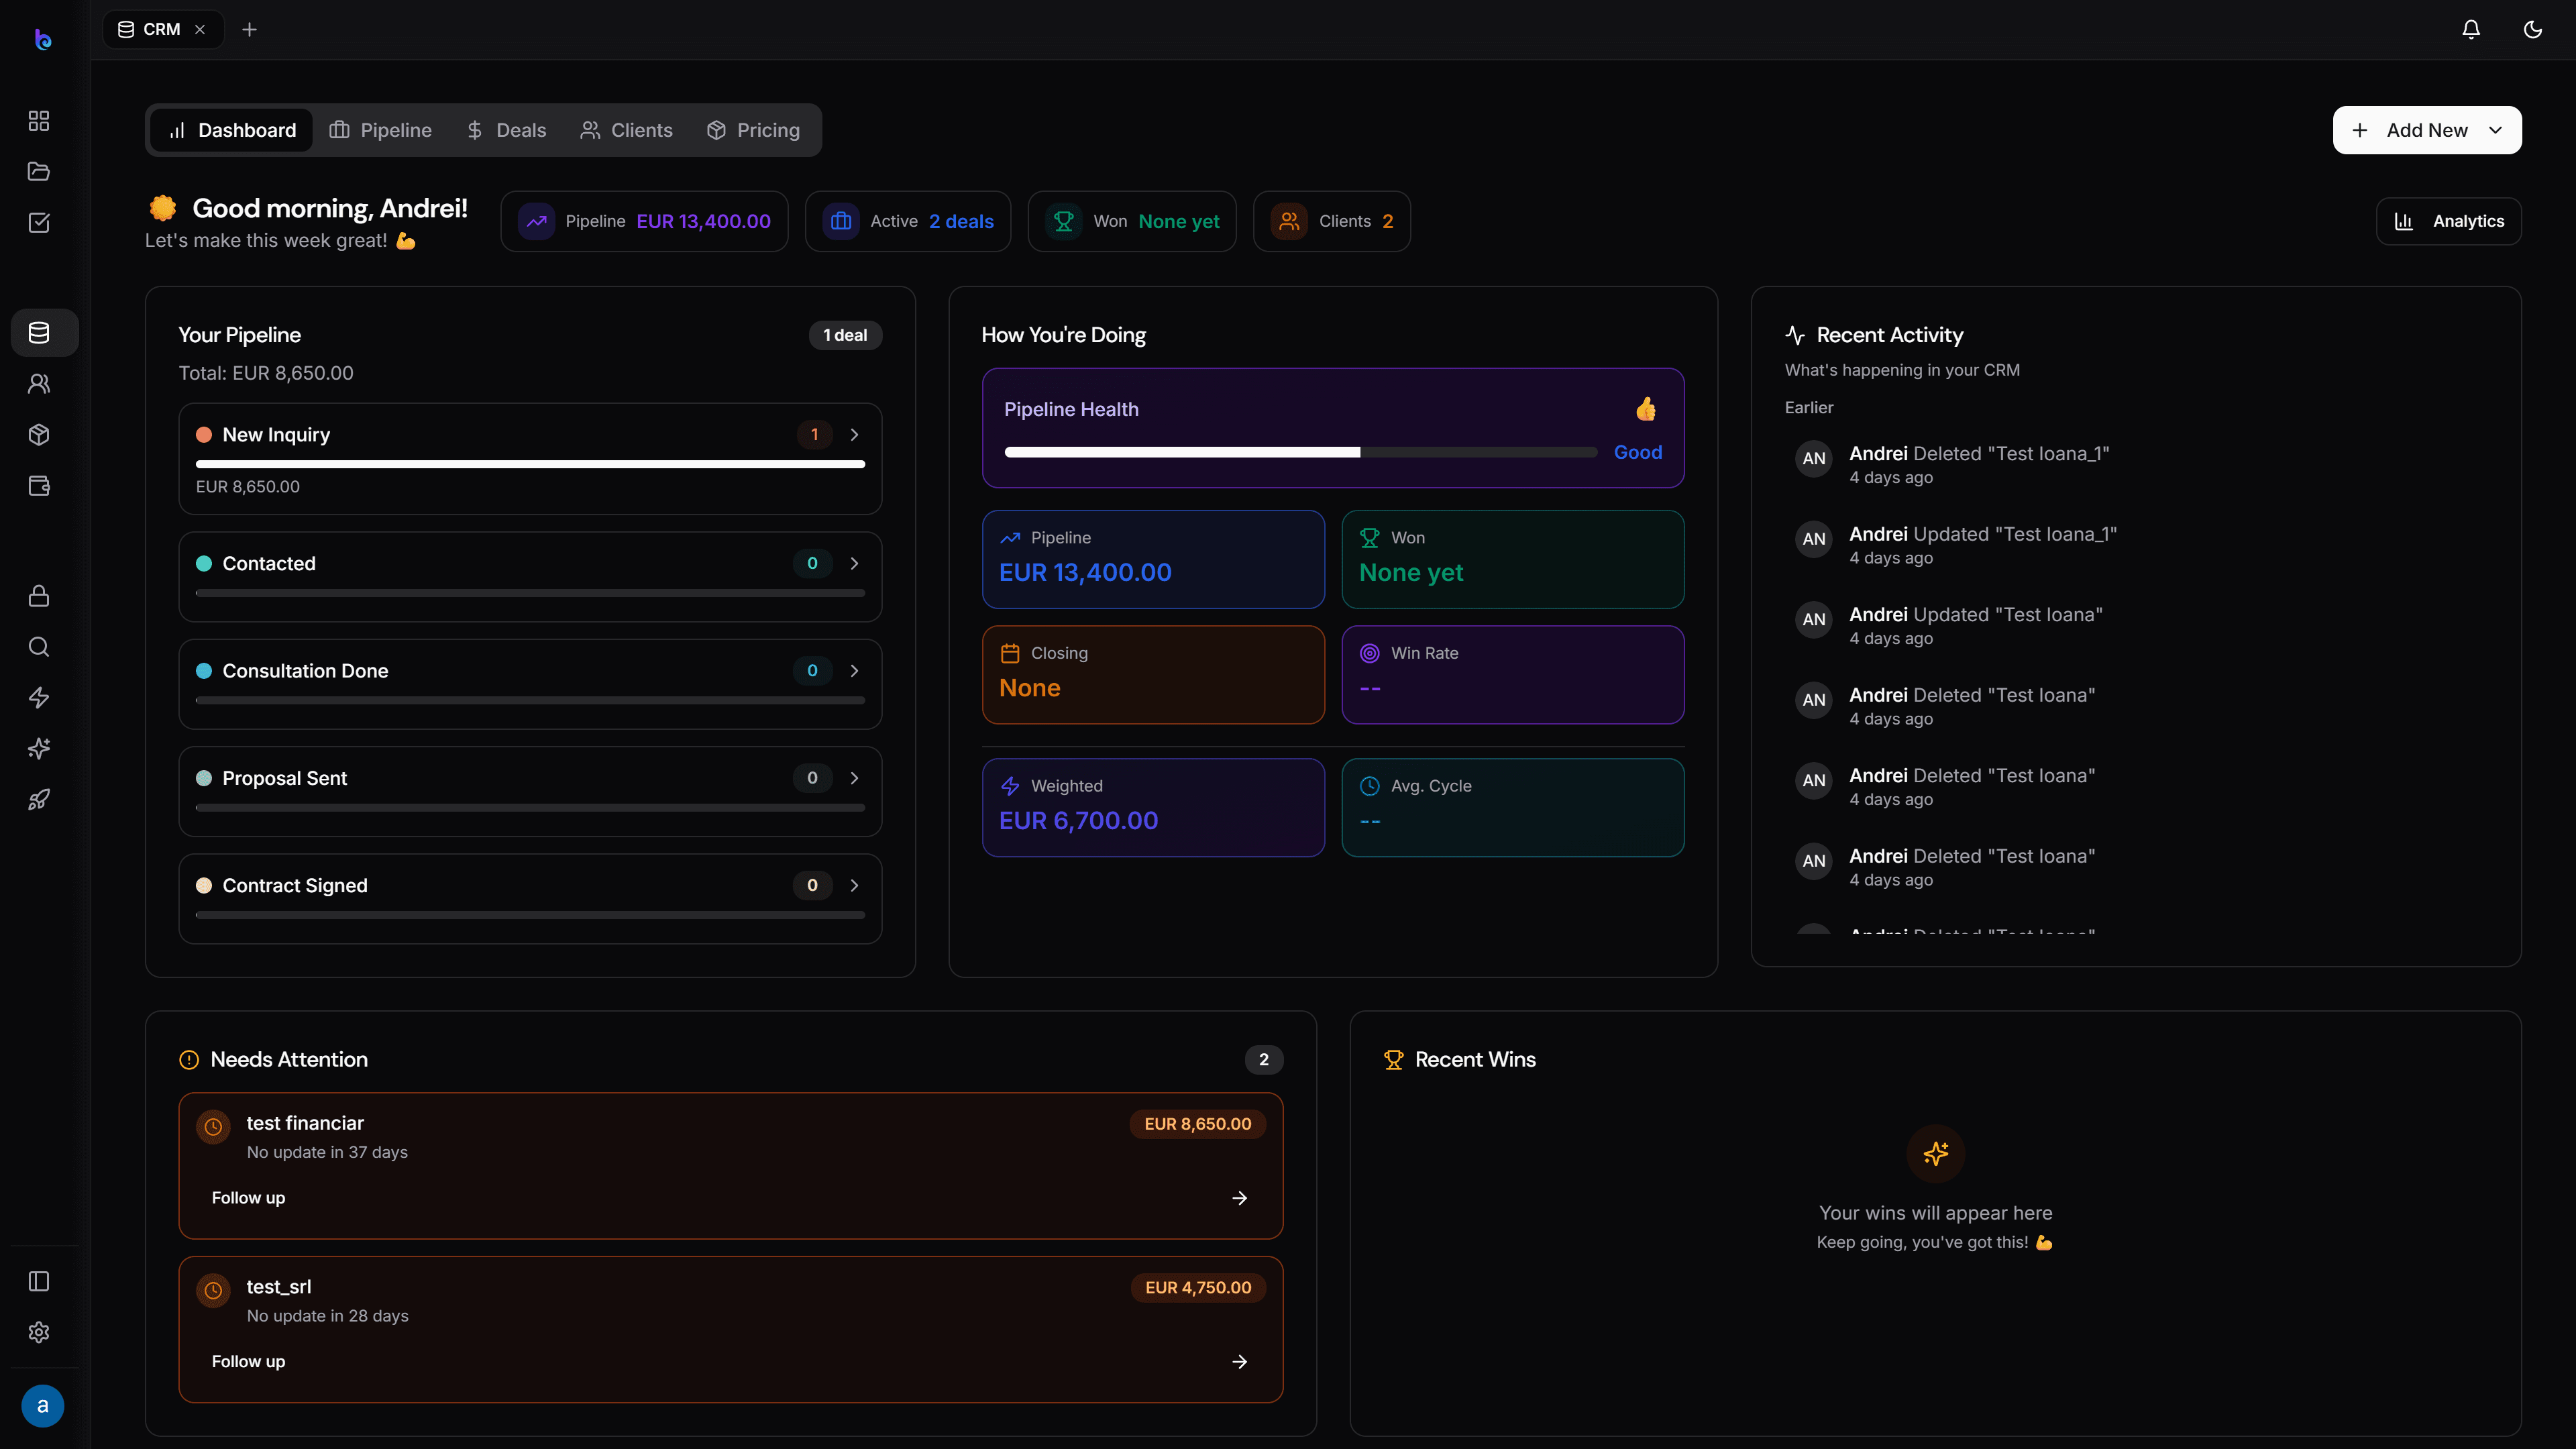The image size is (2576, 1449).
Task: Open the Pipeline EUR 13,400.00 metric card
Action: 1153,560
